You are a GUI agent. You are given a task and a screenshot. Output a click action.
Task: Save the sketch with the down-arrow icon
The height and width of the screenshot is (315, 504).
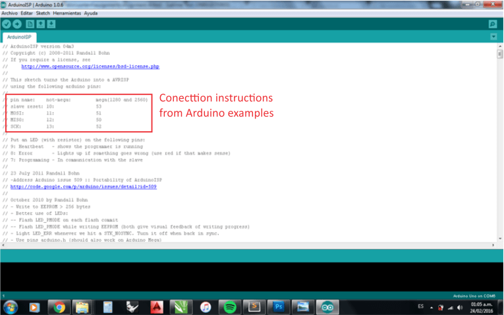click(x=51, y=24)
